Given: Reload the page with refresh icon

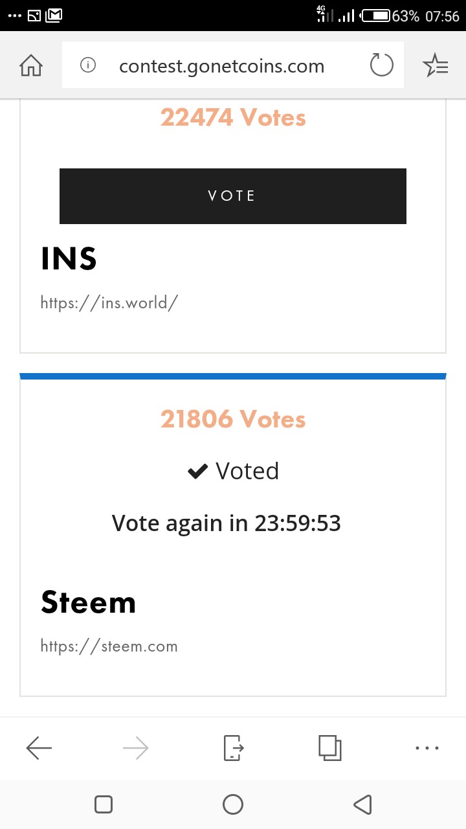Looking at the screenshot, I should coord(381,65).
